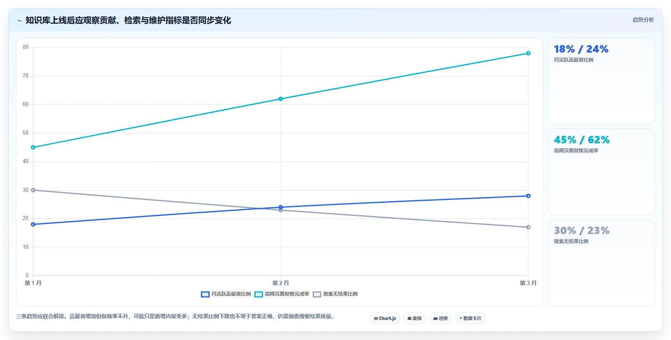Click the cyan data point at 第 2 月

[x=281, y=99]
